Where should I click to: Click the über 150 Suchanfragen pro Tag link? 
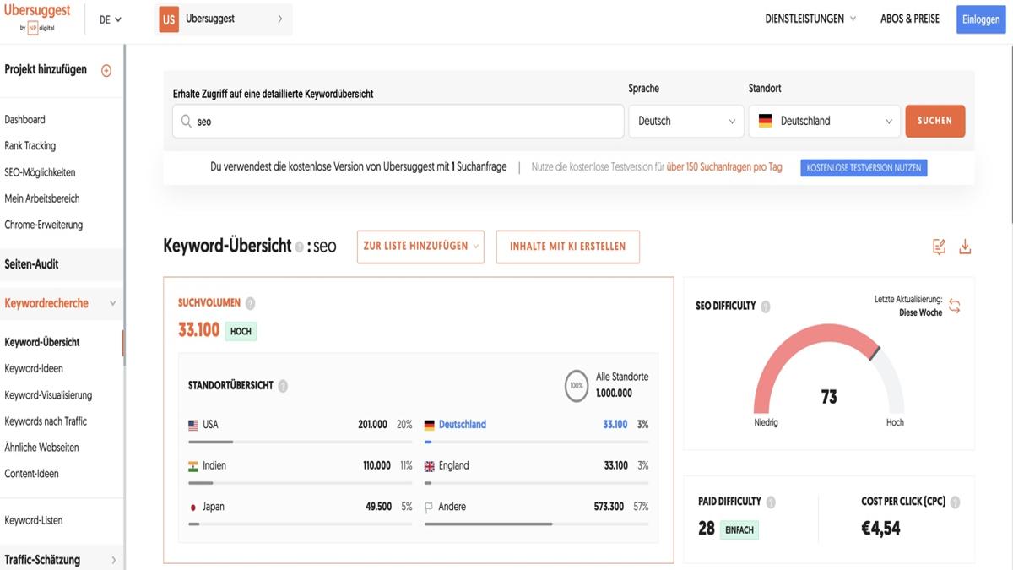pos(724,167)
